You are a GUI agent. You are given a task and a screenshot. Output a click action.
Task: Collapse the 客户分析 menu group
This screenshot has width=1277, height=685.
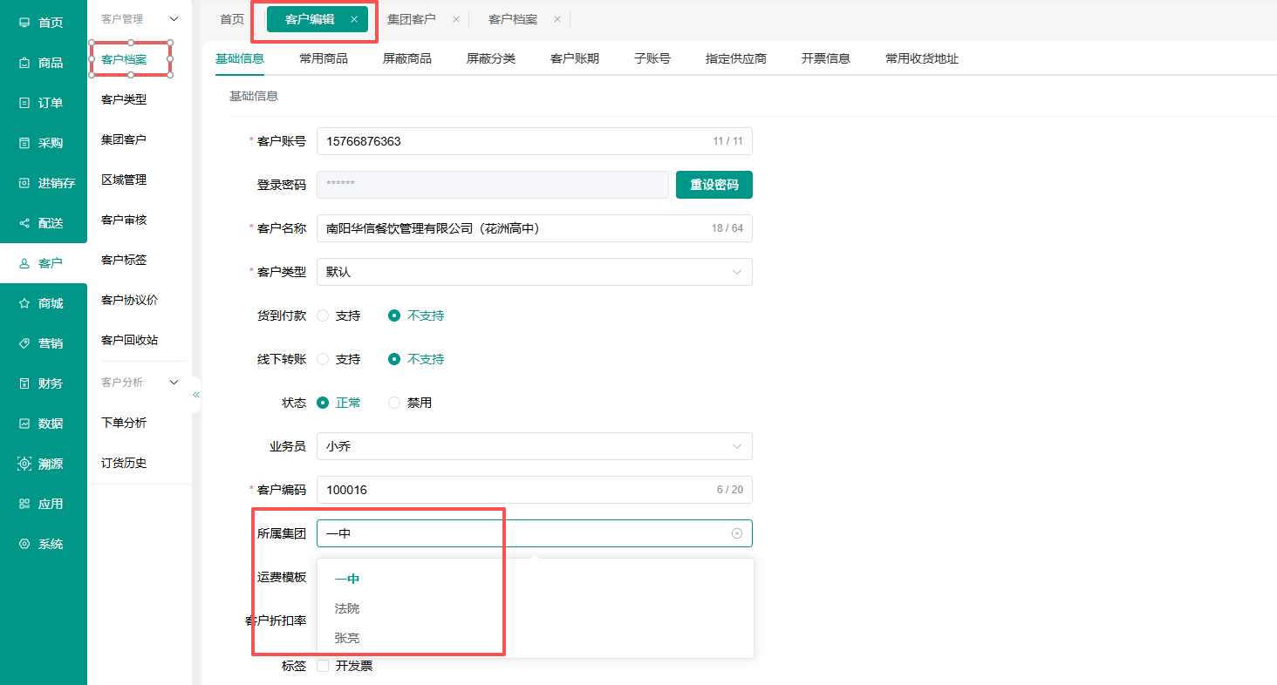point(174,383)
